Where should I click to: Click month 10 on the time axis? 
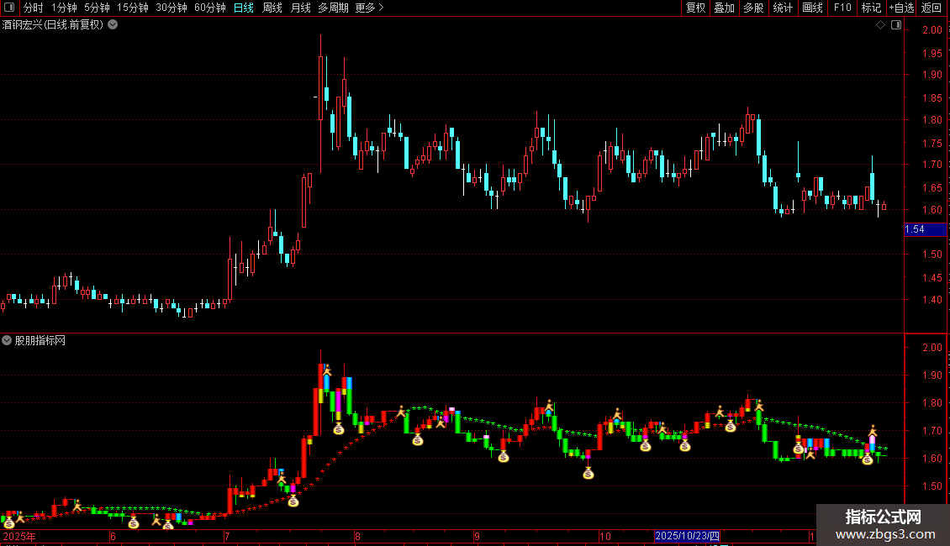pyautogui.click(x=604, y=536)
